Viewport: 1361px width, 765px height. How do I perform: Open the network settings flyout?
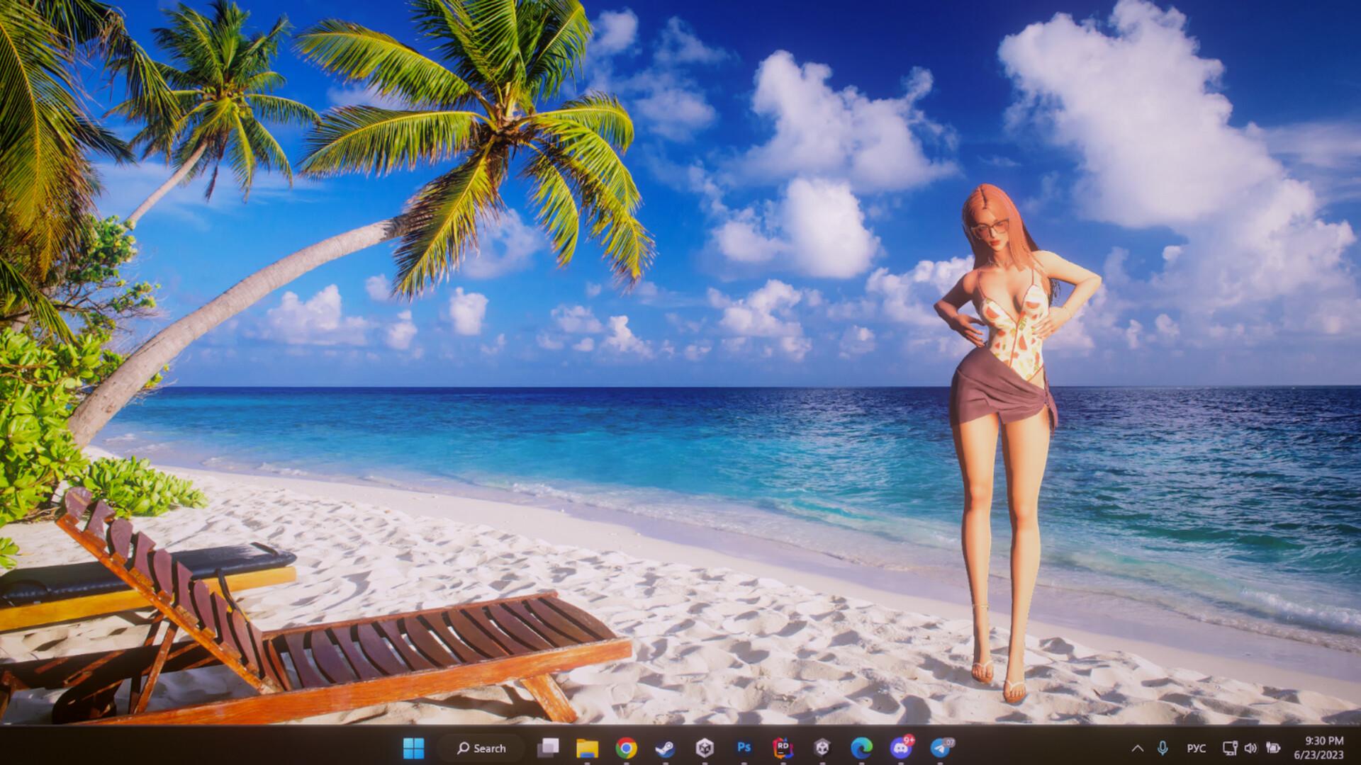(1229, 748)
